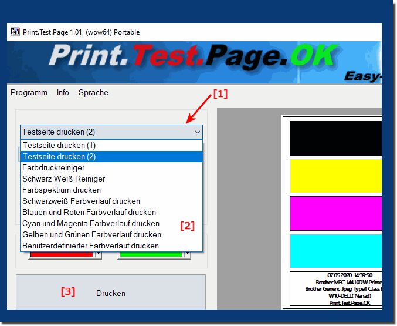
Task: Open the Info menu
Action: point(63,93)
